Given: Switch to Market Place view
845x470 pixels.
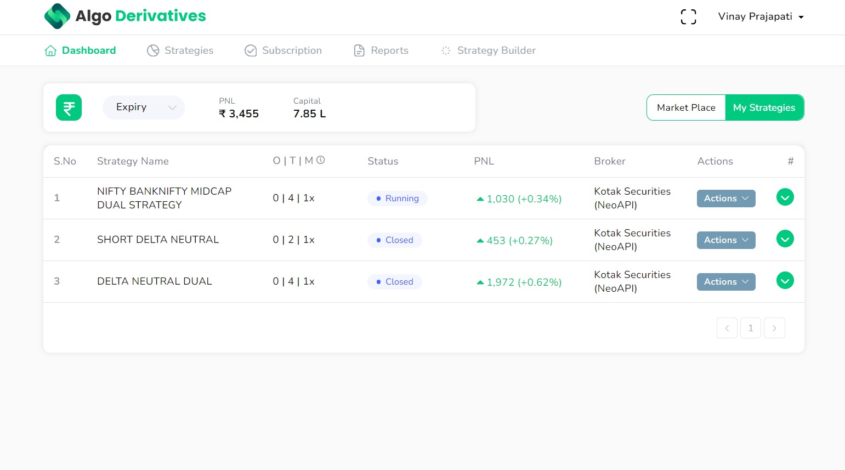Looking at the screenshot, I should pos(685,107).
